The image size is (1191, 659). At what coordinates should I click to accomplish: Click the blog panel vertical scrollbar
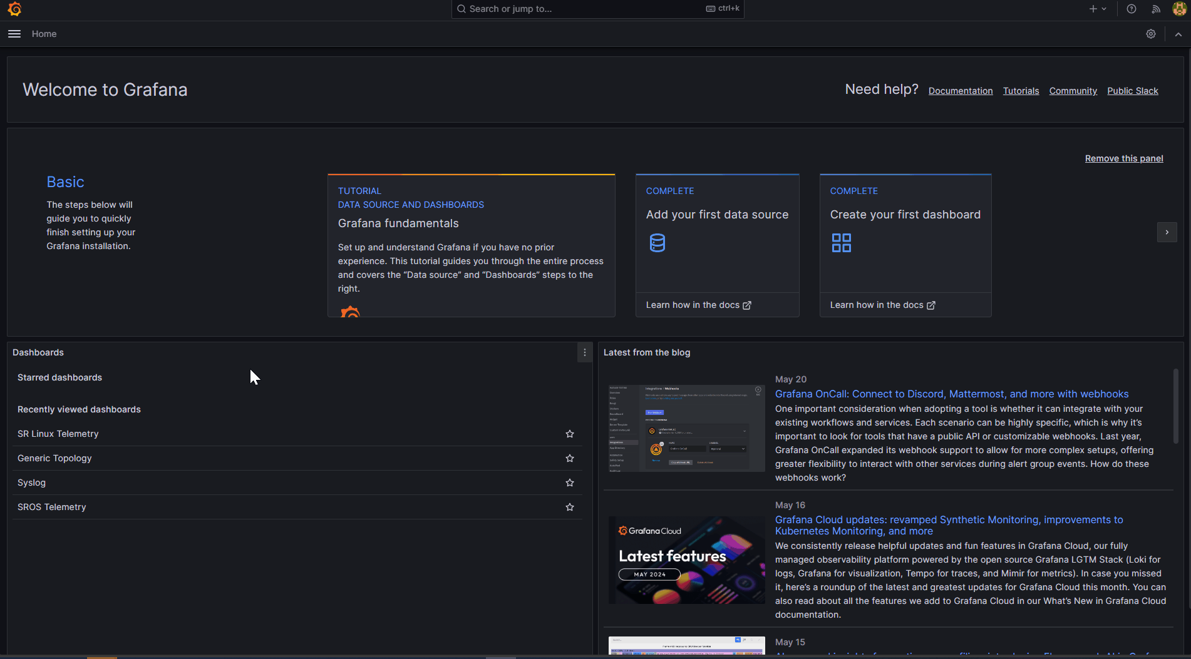[1176, 406]
